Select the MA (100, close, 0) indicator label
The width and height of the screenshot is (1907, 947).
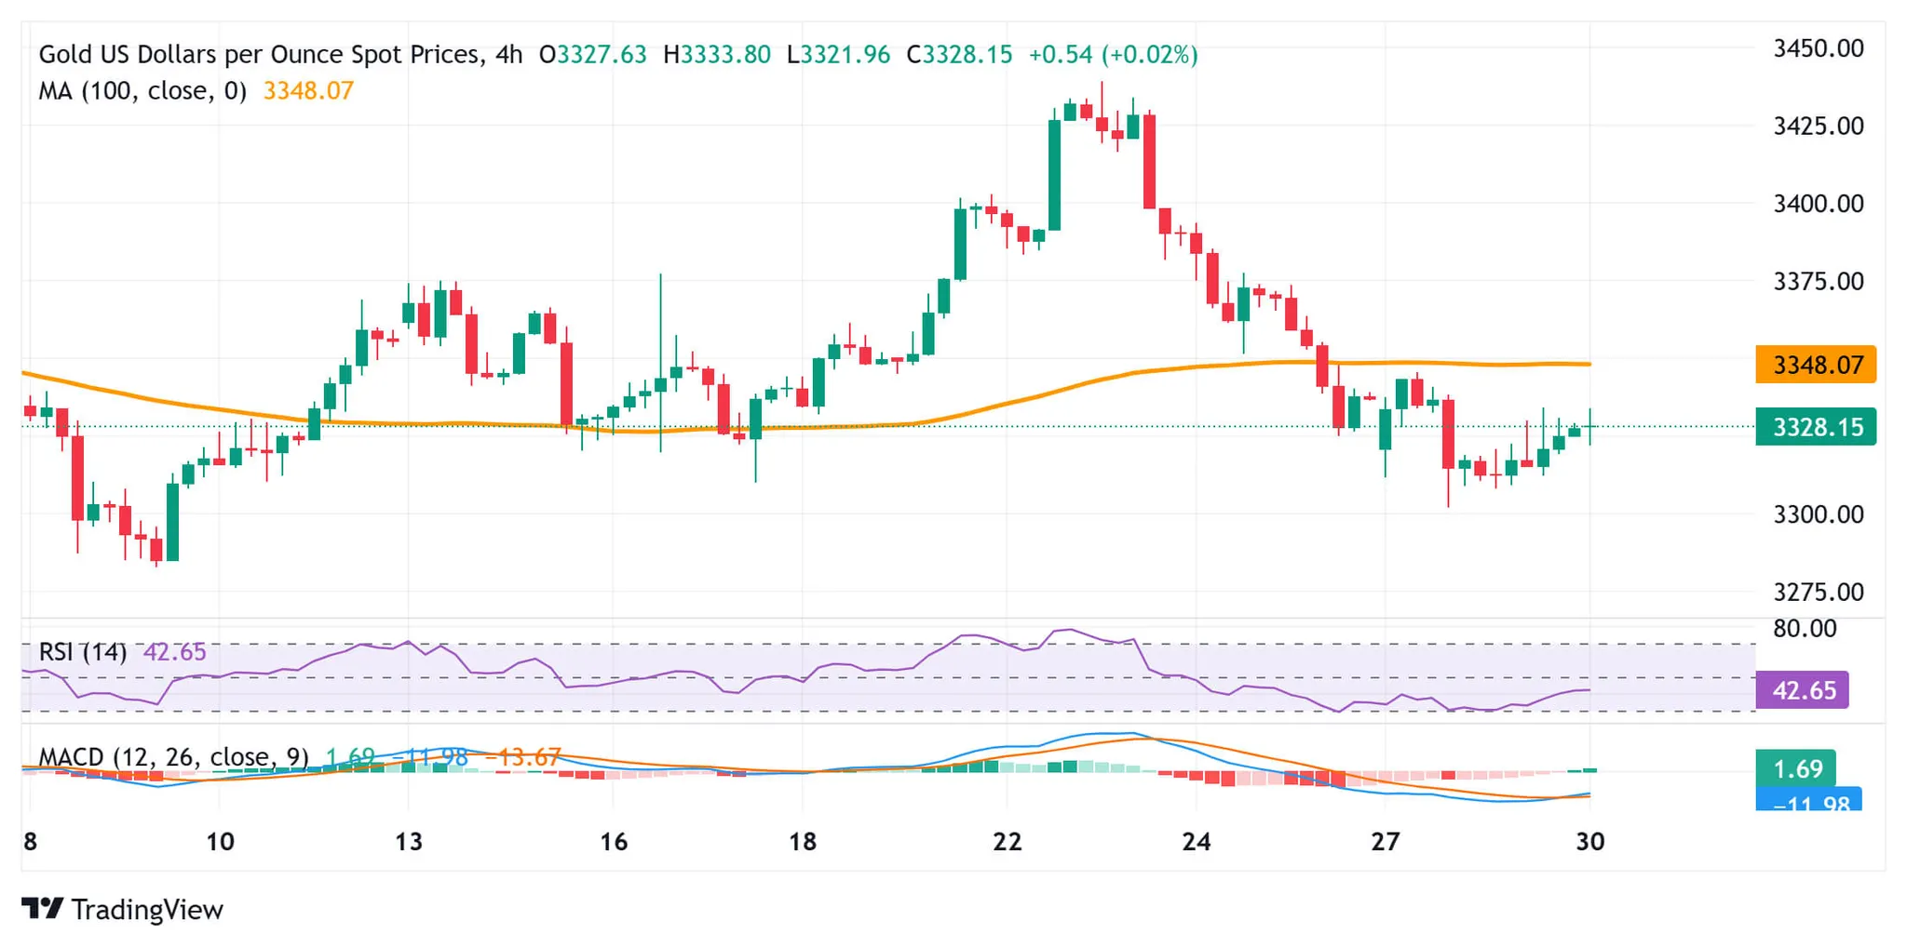click(x=142, y=91)
